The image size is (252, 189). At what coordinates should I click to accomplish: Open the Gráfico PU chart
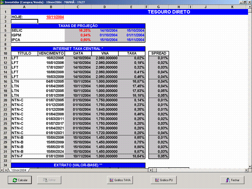(x=164, y=180)
